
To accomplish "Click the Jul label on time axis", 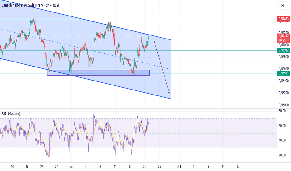I will click(x=179, y=167).
